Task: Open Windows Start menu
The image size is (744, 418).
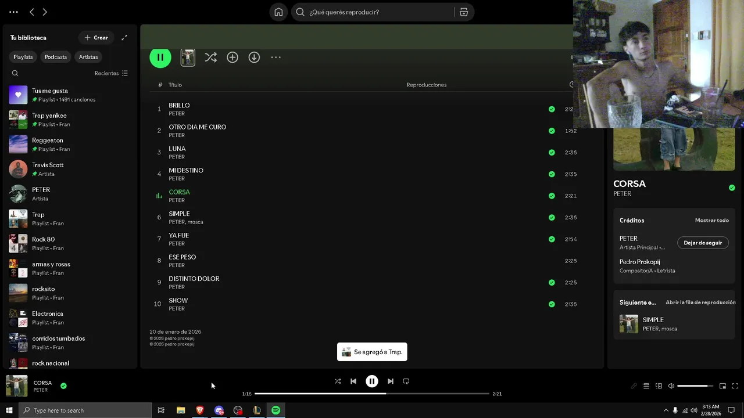Action: pos(9,410)
